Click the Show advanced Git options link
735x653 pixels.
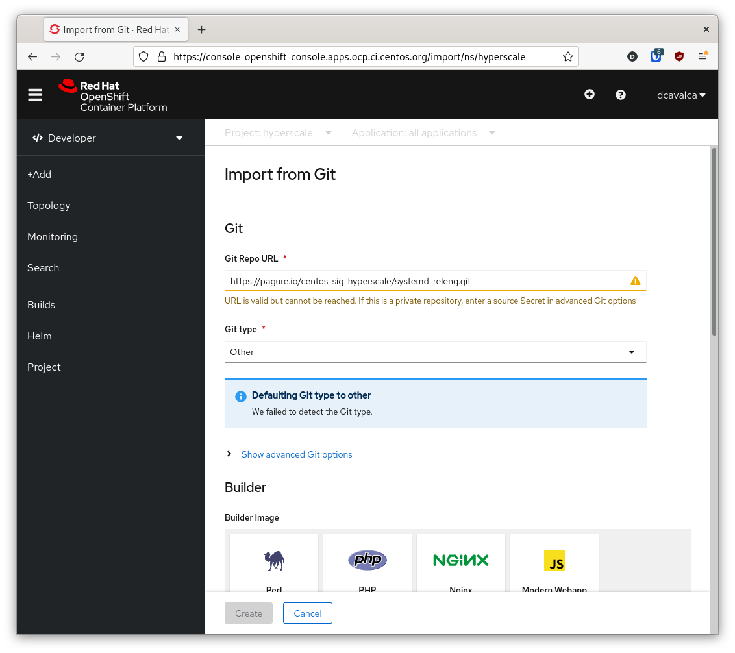point(297,454)
